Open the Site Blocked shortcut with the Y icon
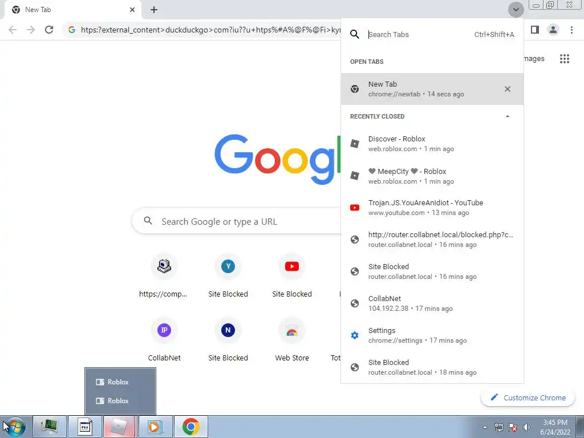This screenshot has height=438, width=584. [x=228, y=277]
